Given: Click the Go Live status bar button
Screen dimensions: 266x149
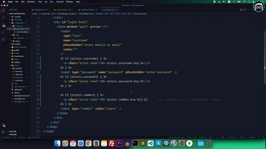Looking at the screenshot, I should (231, 137).
